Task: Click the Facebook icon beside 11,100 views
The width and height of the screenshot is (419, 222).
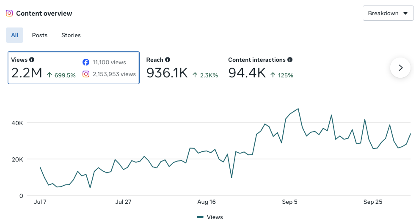Action: pyautogui.click(x=86, y=62)
